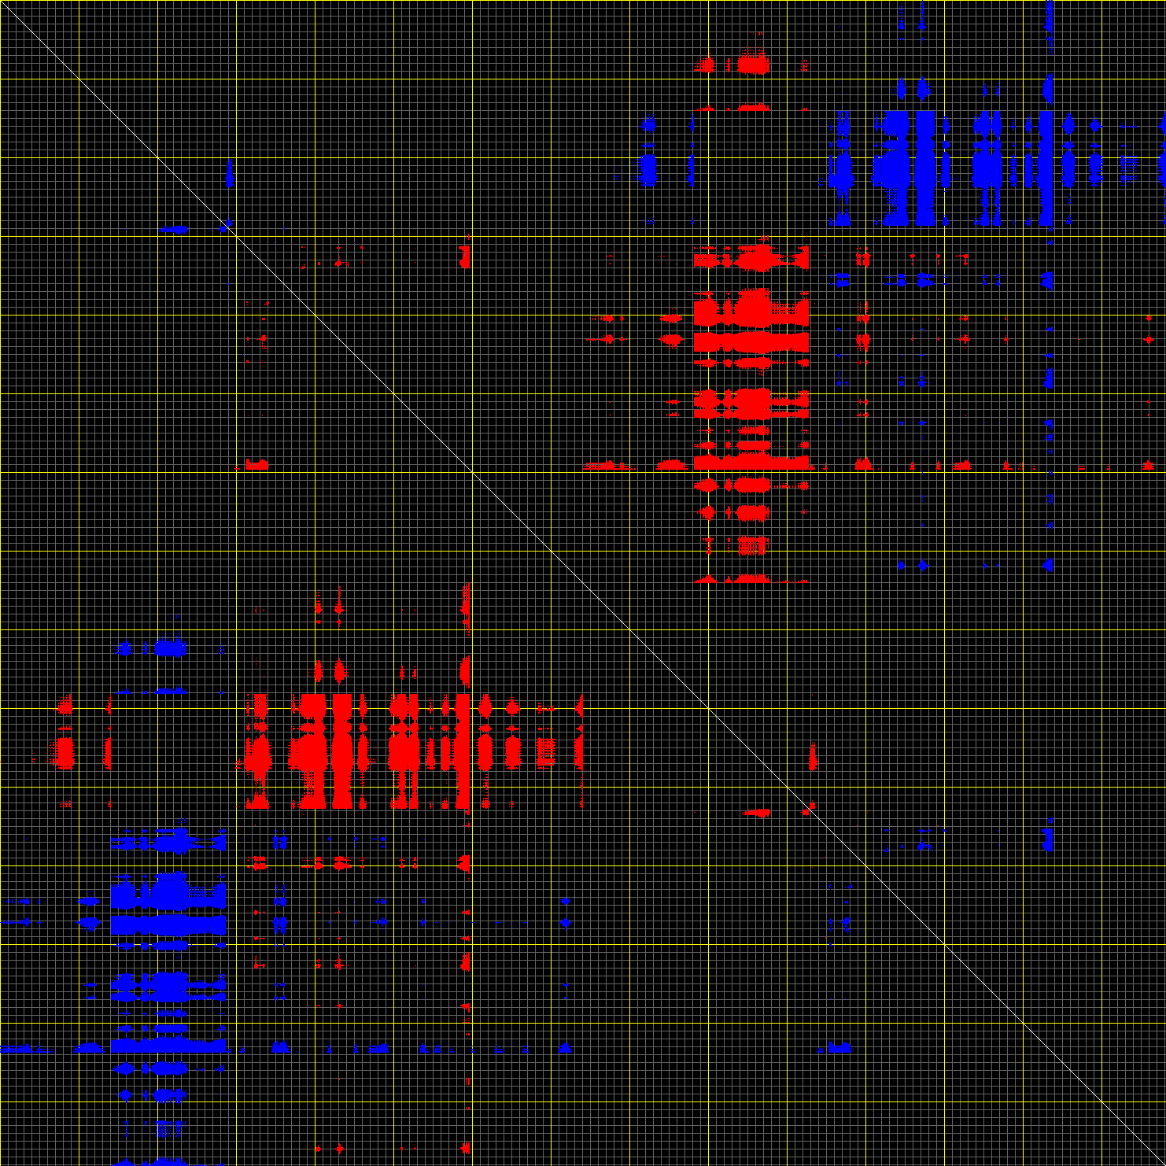
Task: Click the widest solid blue horizontal band
Action: point(168,925)
